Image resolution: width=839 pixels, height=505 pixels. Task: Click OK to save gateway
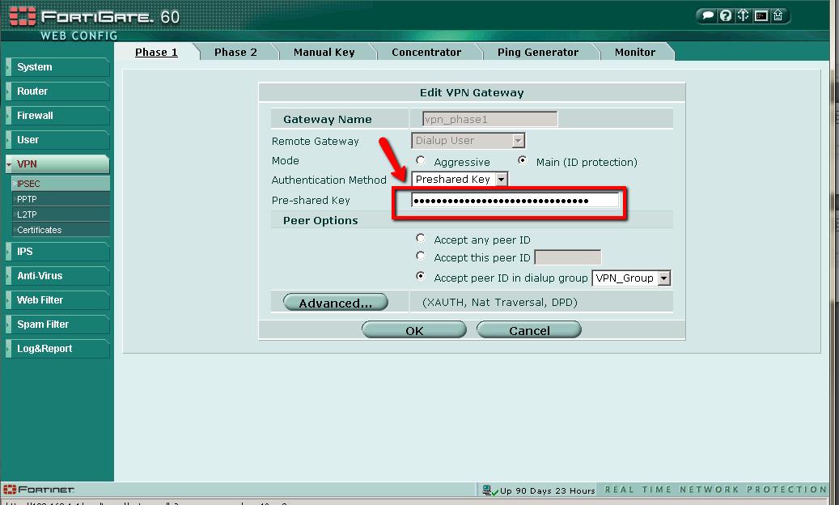click(414, 331)
